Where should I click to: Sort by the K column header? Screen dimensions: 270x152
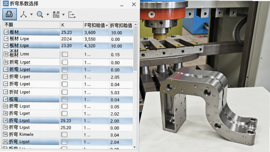(72, 25)
